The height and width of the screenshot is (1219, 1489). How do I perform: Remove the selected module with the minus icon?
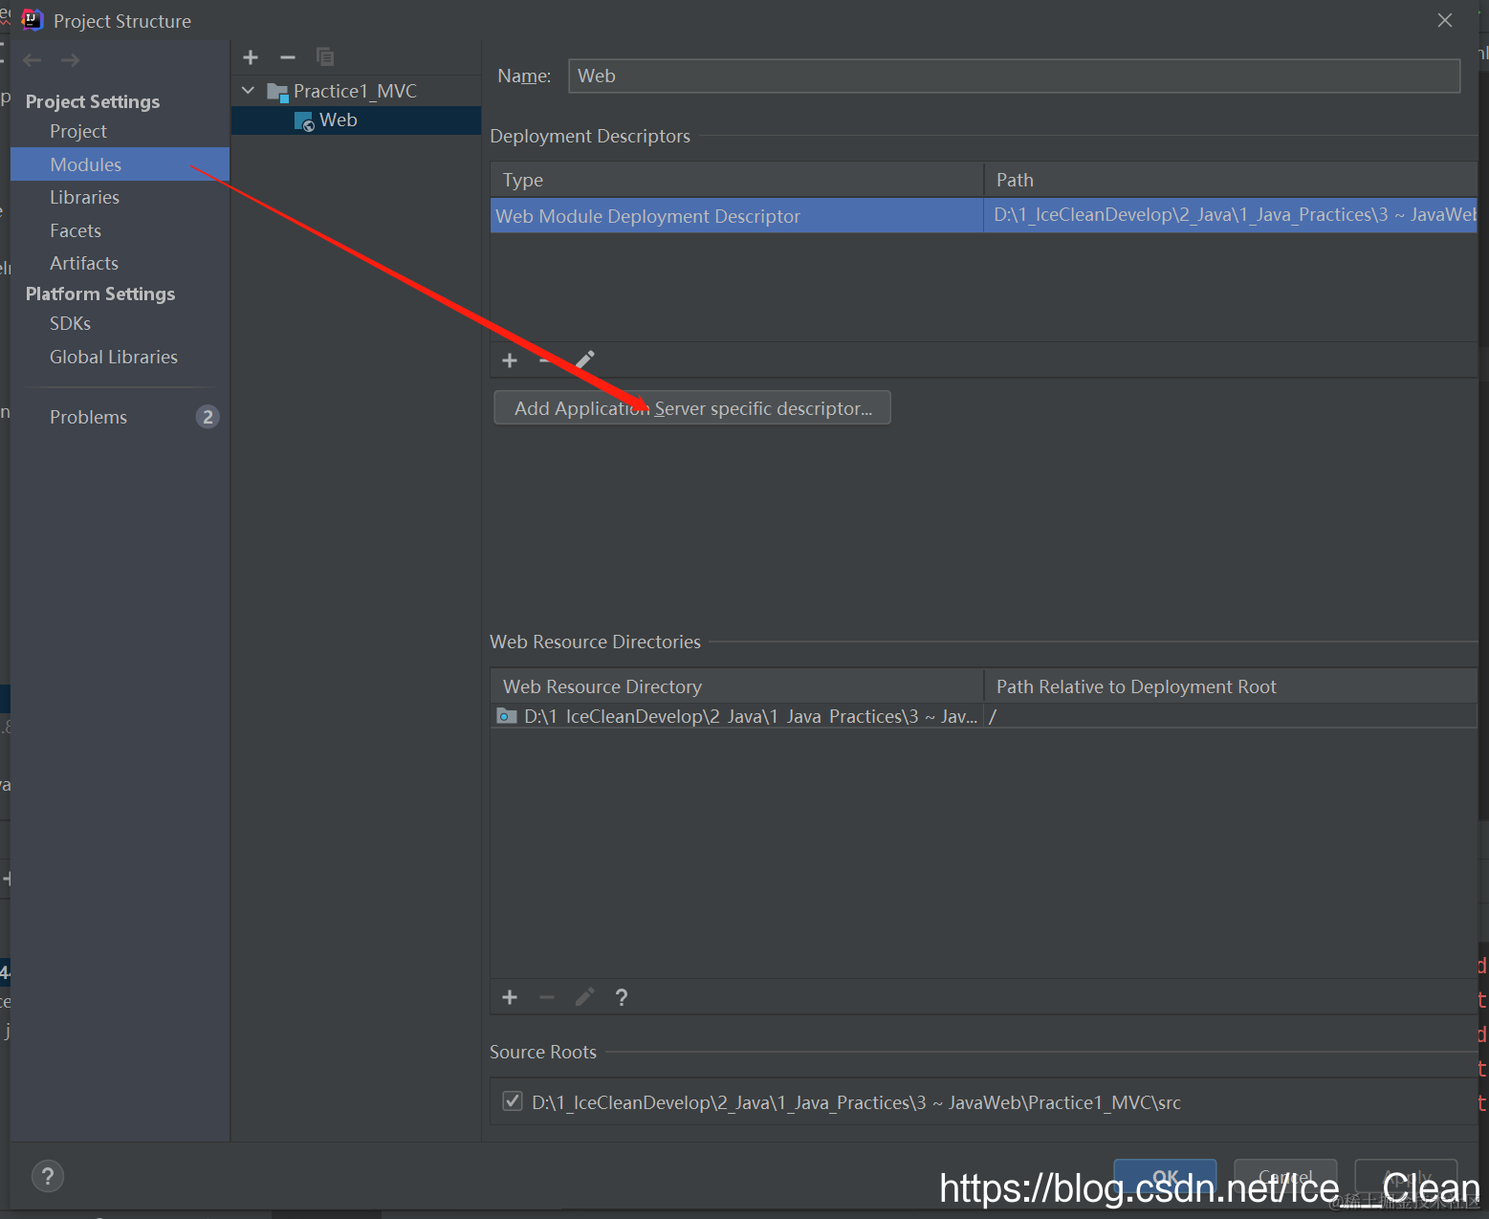[288, 57]
